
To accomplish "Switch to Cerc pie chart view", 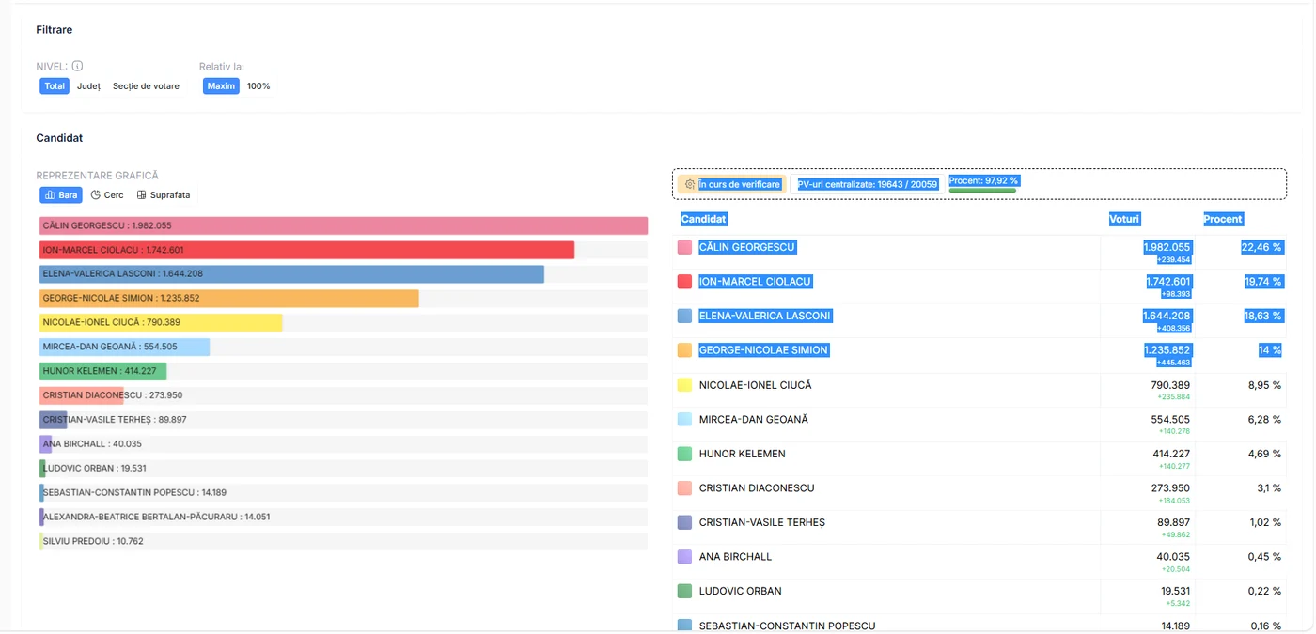I will click(x=107, y=195).
